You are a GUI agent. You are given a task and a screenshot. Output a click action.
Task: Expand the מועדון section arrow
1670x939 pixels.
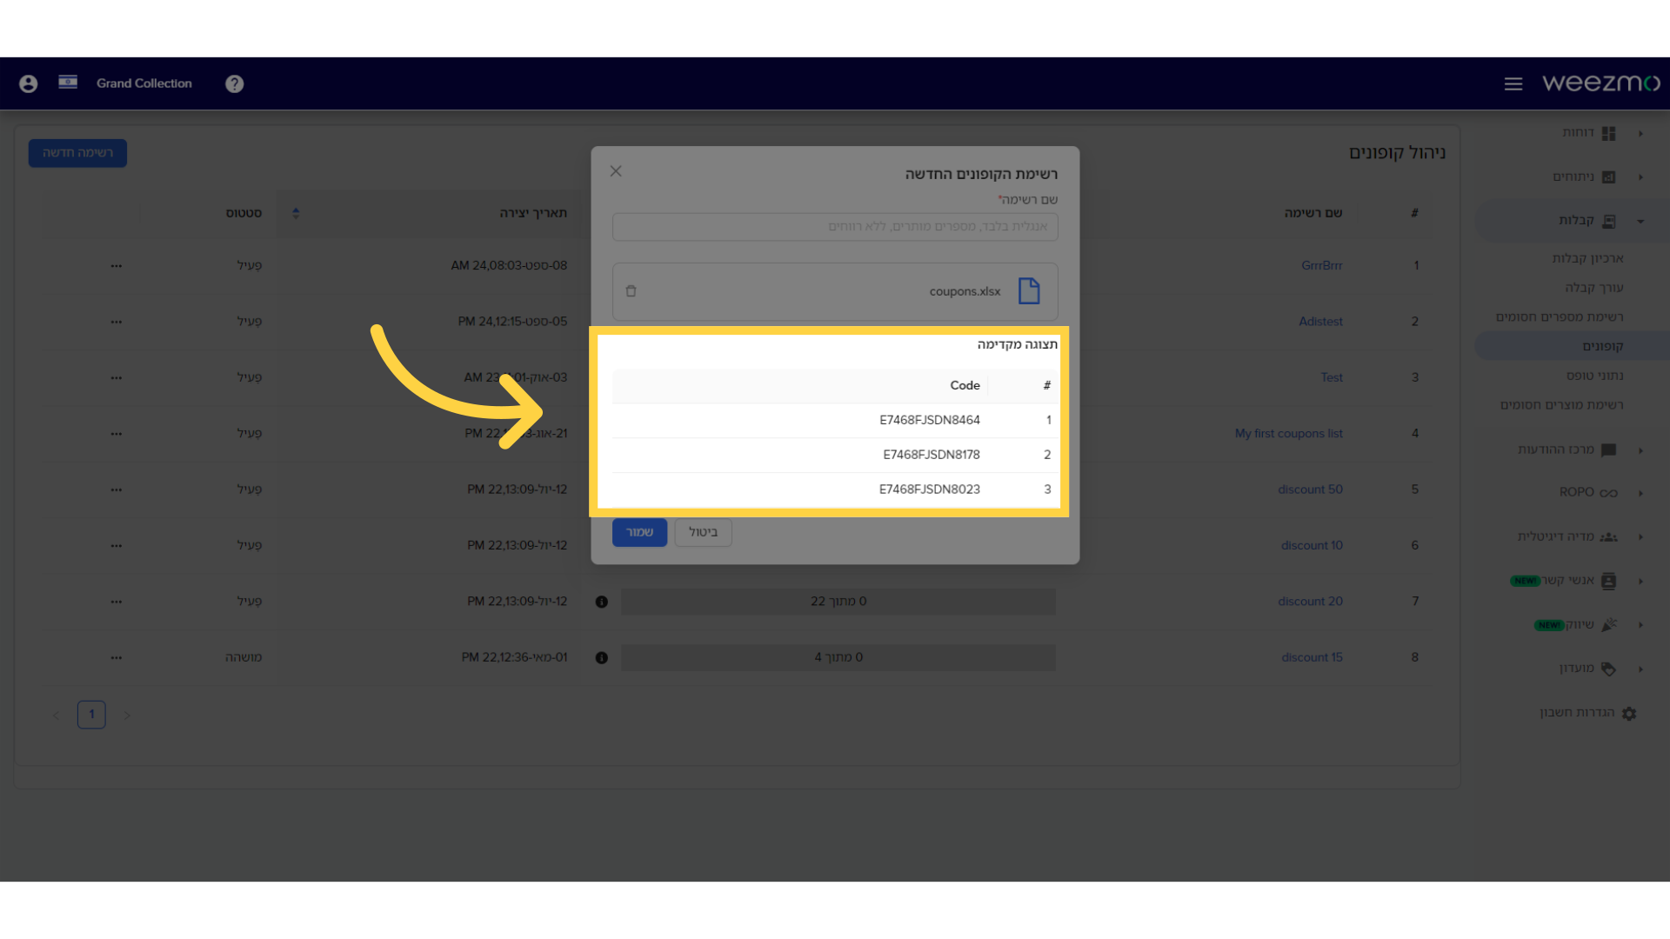click(x=1641, y=669)
